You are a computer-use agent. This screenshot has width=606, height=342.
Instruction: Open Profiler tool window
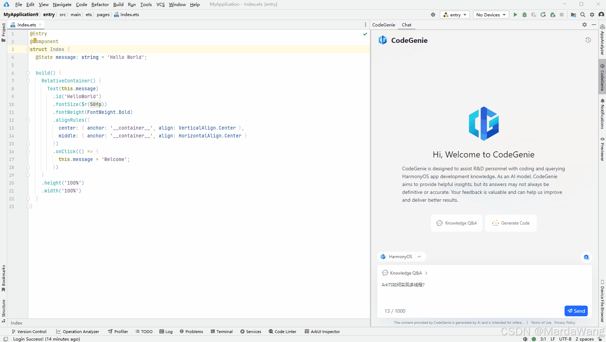click(118, 332)
